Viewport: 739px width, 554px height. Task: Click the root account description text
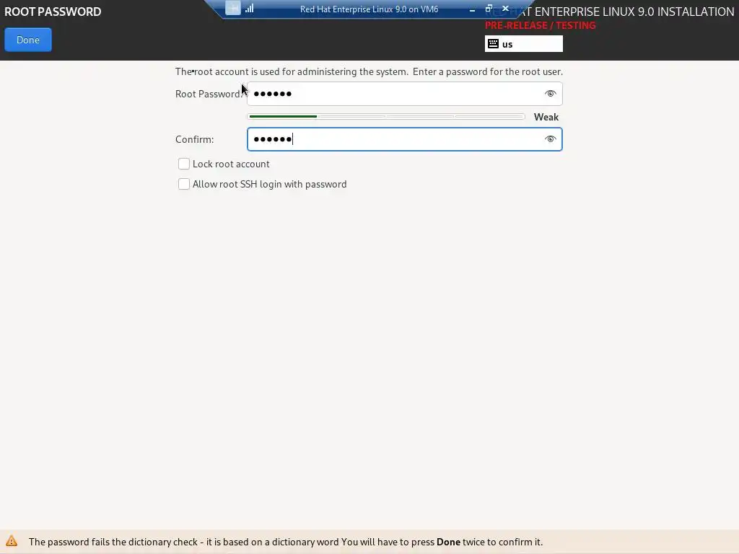coord(369,71)
